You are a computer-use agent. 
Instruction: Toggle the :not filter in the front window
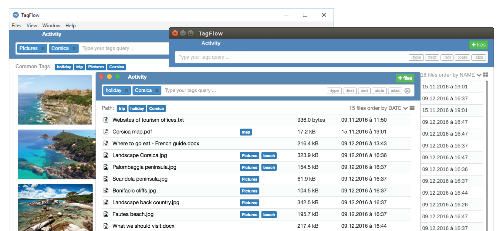click(x=364, y=90)
